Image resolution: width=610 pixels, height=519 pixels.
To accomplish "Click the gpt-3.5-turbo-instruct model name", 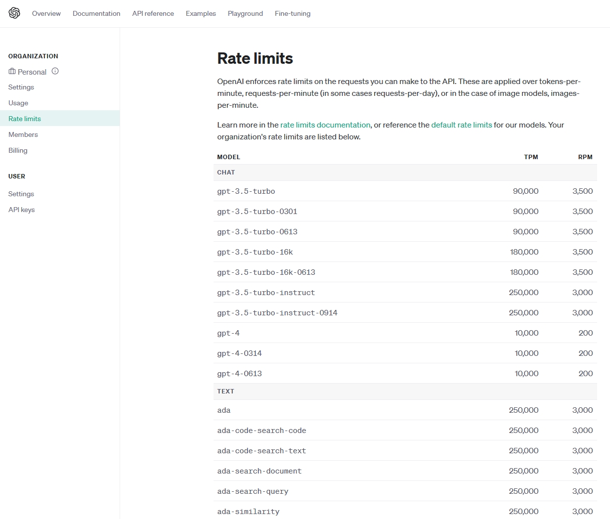I will point(266,293).
